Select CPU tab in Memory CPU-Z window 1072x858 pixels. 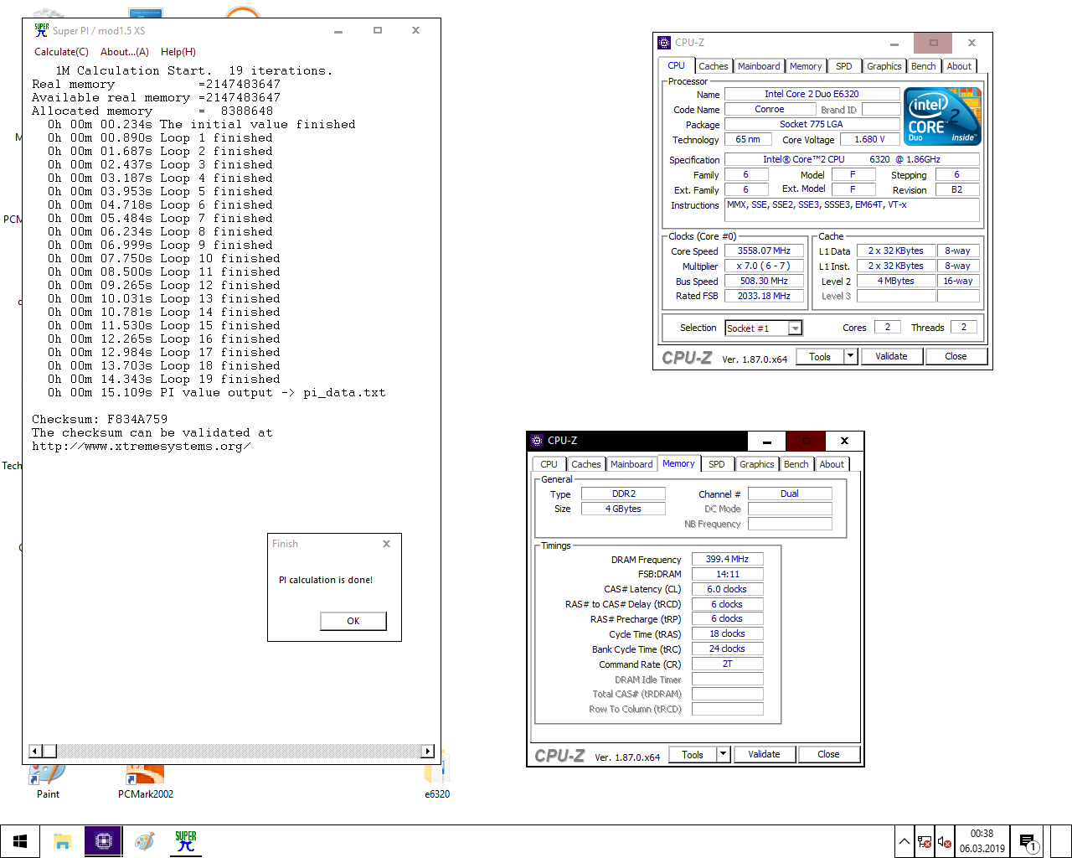tap(549, 464)
